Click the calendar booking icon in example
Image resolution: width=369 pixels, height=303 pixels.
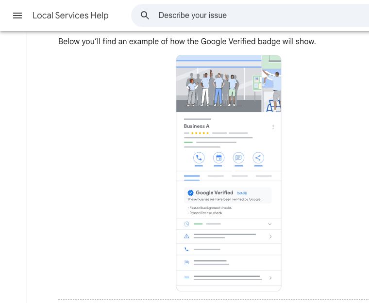tap(218, 158)
